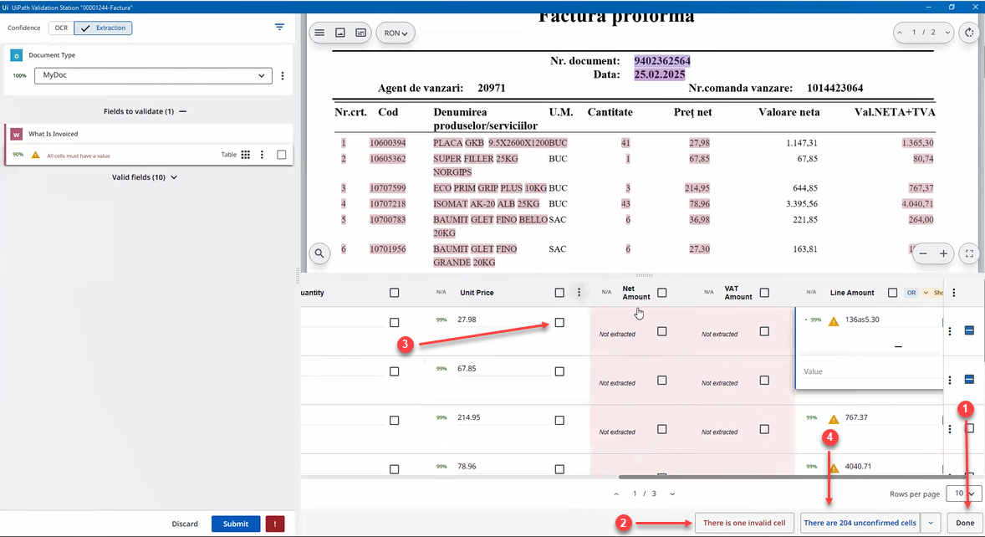Image resolution: width=985 pixels, height=537 pixels.
Task: Tick the Unit Price column header checkbox
Action: pyautogui.click(x=559, y=293)
